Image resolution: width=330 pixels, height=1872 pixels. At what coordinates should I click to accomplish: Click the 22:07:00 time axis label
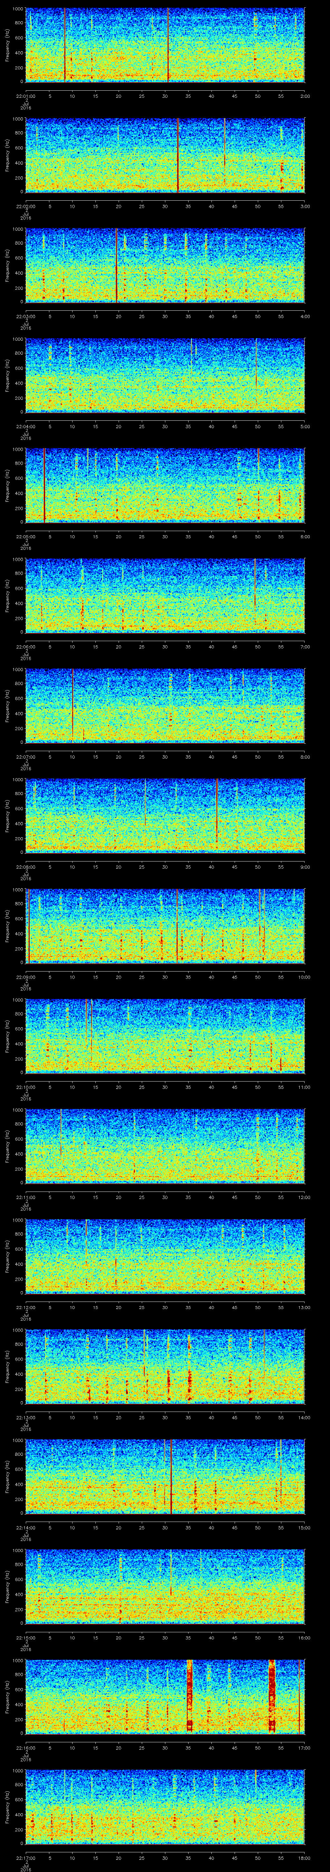point(25,757)
